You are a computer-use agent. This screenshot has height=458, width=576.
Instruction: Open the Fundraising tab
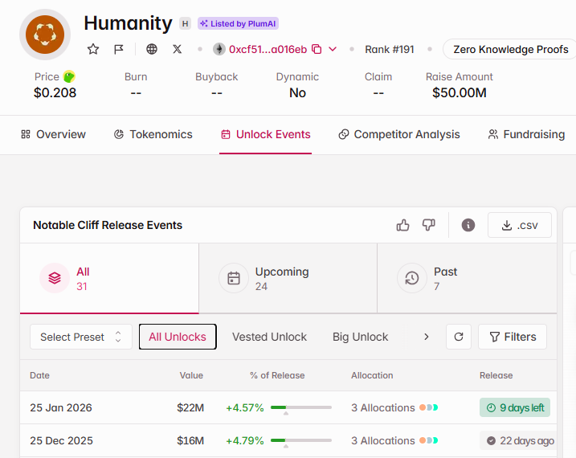tap(526, 134)
